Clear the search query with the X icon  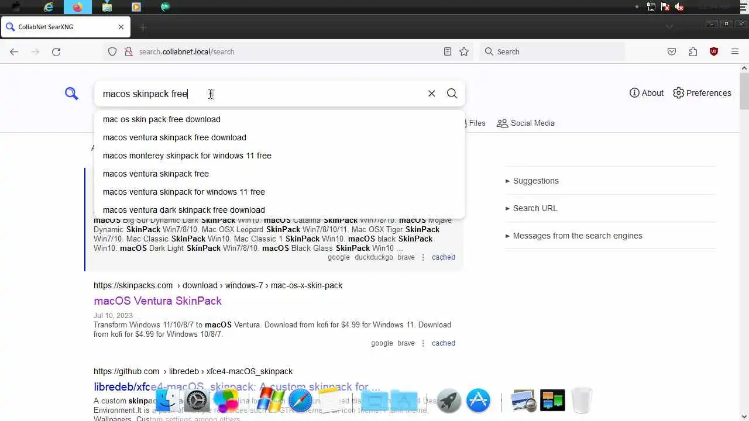pos(431,94)
